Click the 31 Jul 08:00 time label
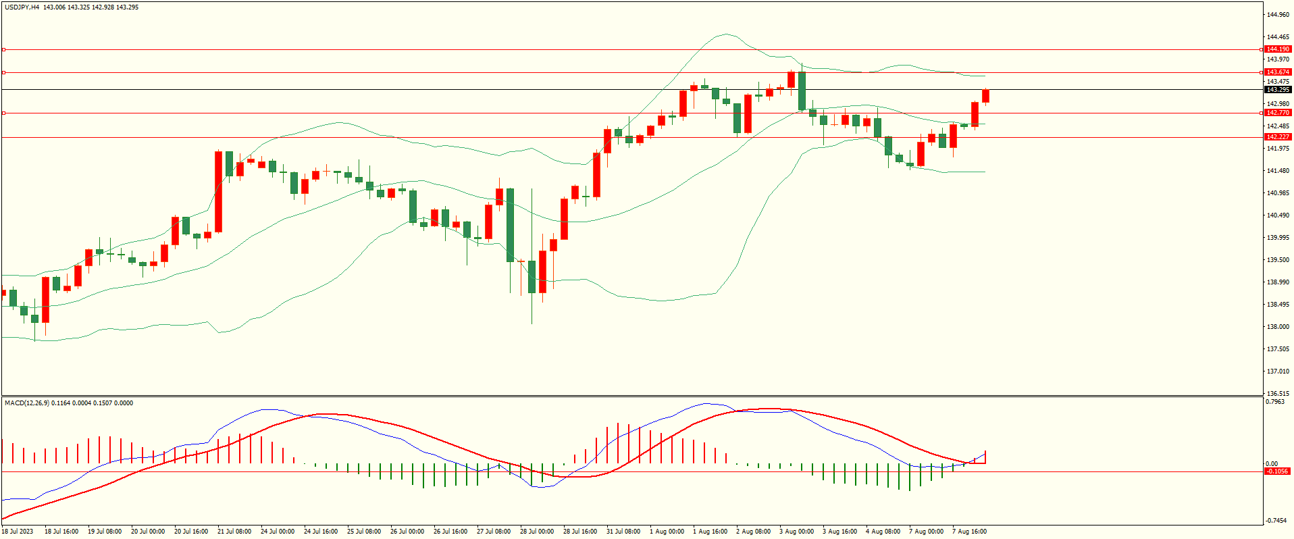 623,532
